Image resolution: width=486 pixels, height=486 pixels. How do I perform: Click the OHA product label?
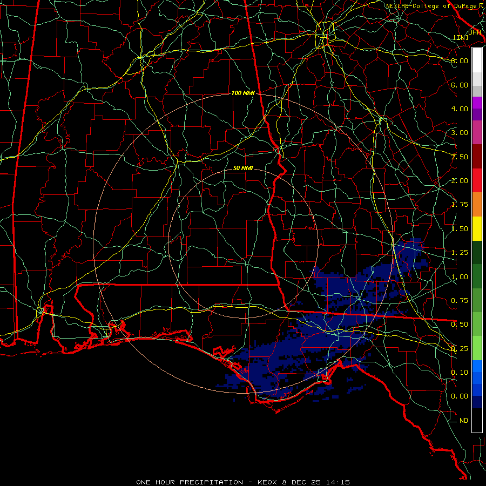coord(475,32)
